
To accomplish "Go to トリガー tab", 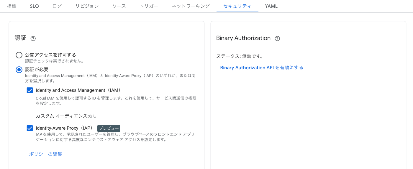I will click(x=149, y=6).
